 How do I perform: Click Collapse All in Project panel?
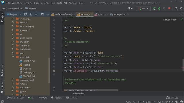36,14
